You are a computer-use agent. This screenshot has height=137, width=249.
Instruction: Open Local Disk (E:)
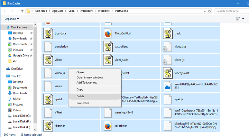pyautogui.click(x=21, y=127)
